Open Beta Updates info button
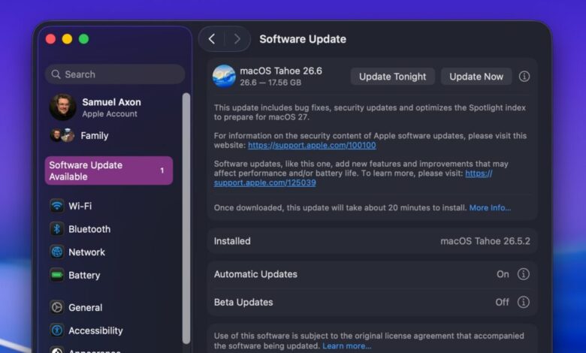This screenshot has height=353, width=586. click(x=523, y=302)
